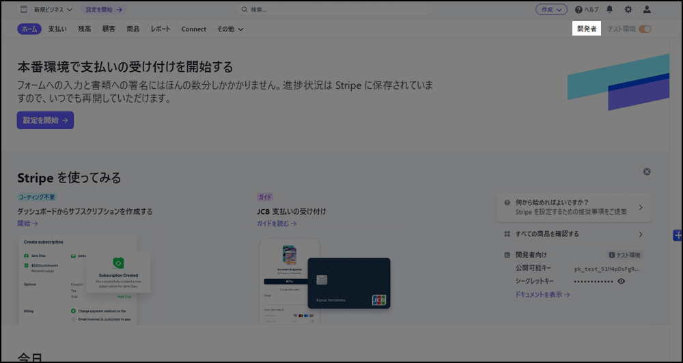
Task: Expand すべての商品を確認する chevron
Action: click(x=641, y=234)
